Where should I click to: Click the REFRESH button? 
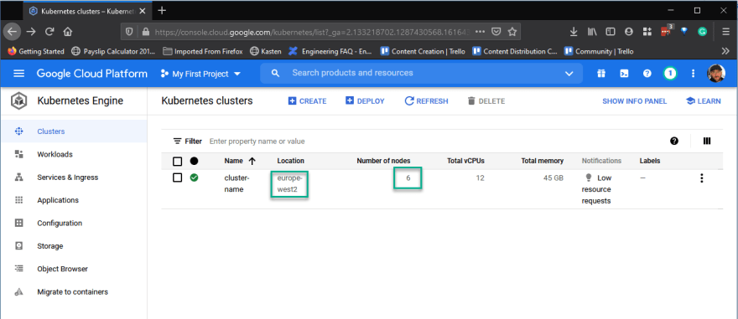[426, 101]
